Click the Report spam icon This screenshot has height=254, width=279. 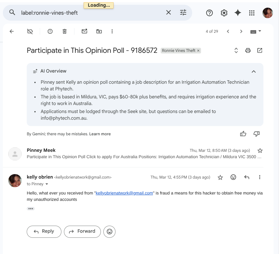click(x=50, y=31)
